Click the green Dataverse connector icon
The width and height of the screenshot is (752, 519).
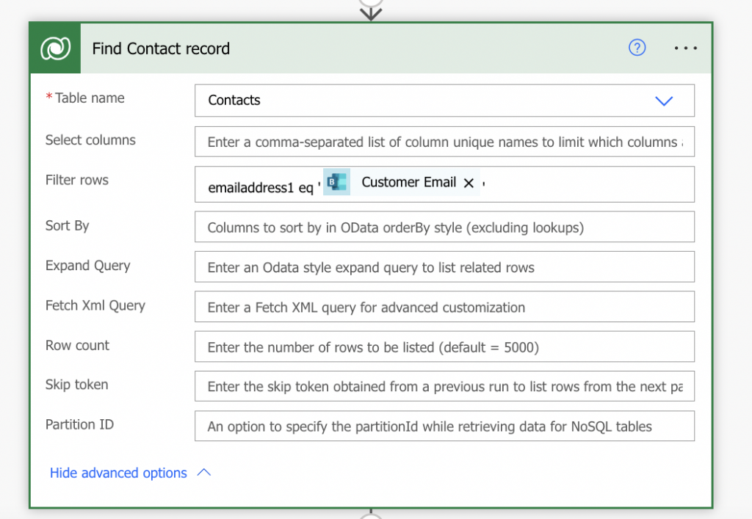(x=55, y=48)
